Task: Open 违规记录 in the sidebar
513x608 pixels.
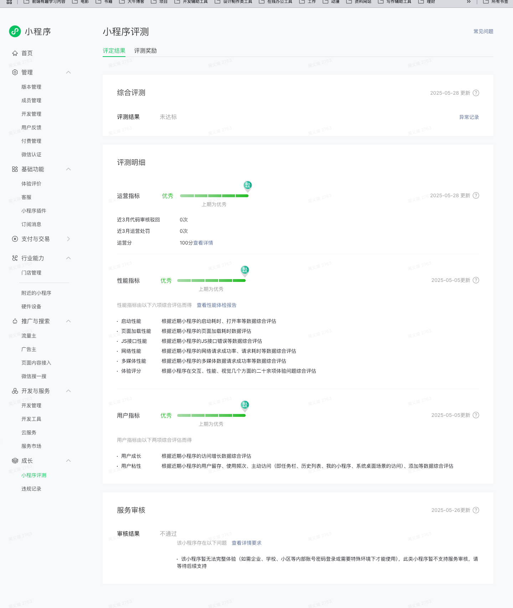Action: 31,489
